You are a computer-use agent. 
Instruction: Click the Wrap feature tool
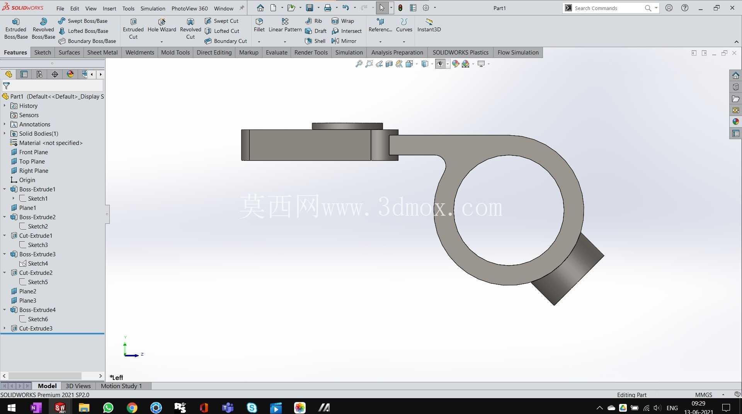(x=342, y=21)
